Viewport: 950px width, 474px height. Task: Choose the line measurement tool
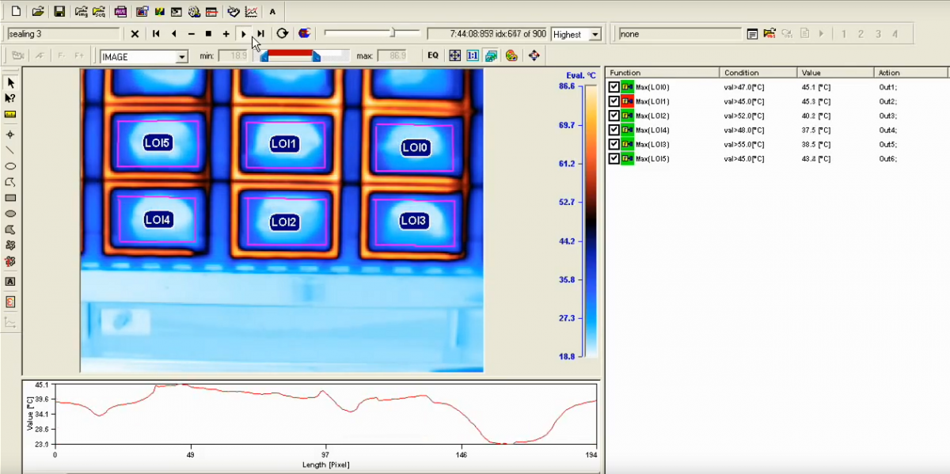(x=9, y=150)
